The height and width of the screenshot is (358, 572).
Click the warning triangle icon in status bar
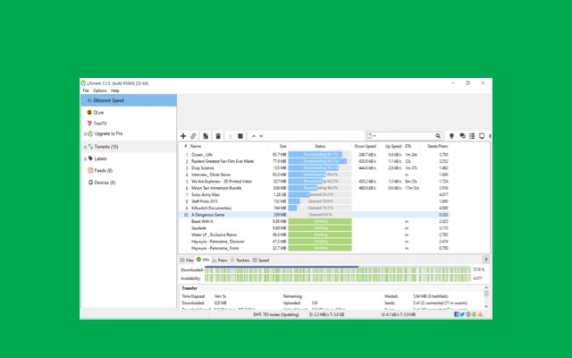[480, 314]
